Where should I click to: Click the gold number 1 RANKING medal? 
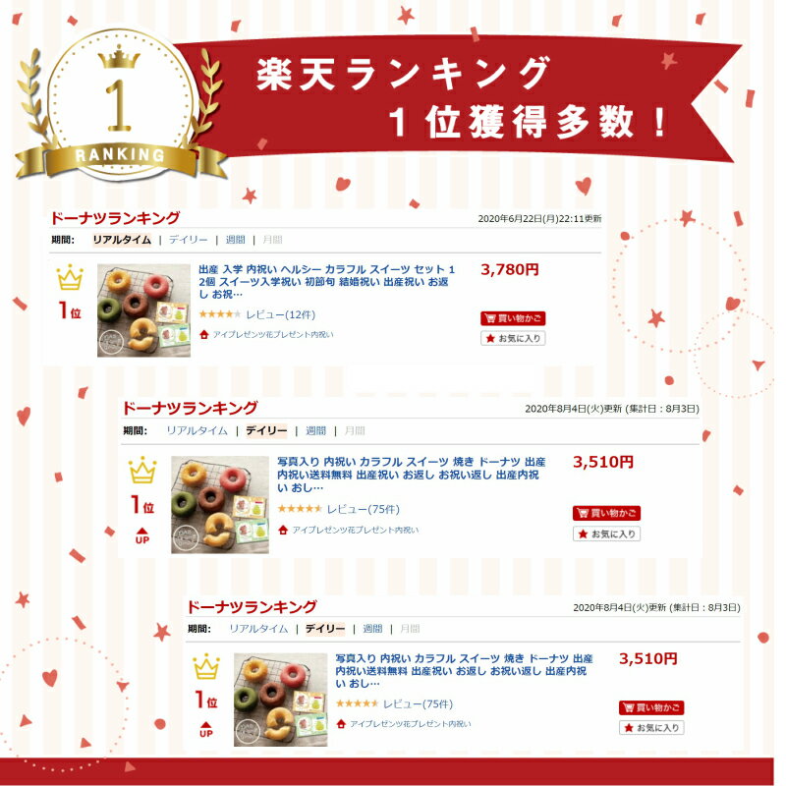119,105
